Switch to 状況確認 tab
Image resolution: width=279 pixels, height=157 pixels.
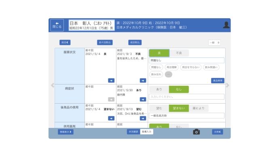click(133, 132)
